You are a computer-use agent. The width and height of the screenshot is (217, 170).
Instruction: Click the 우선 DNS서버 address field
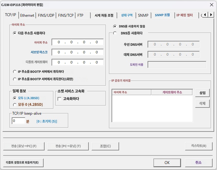pyautogui.click(x=173, y=45)
